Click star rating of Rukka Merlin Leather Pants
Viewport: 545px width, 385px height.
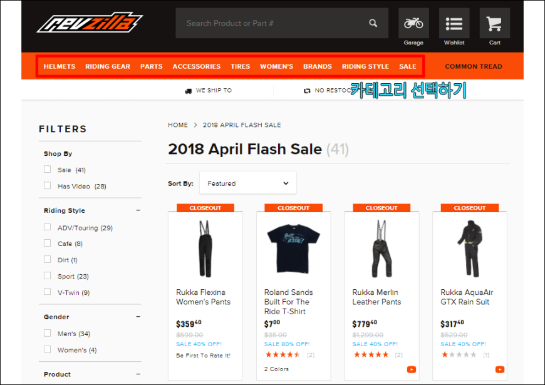coord(371,355)
